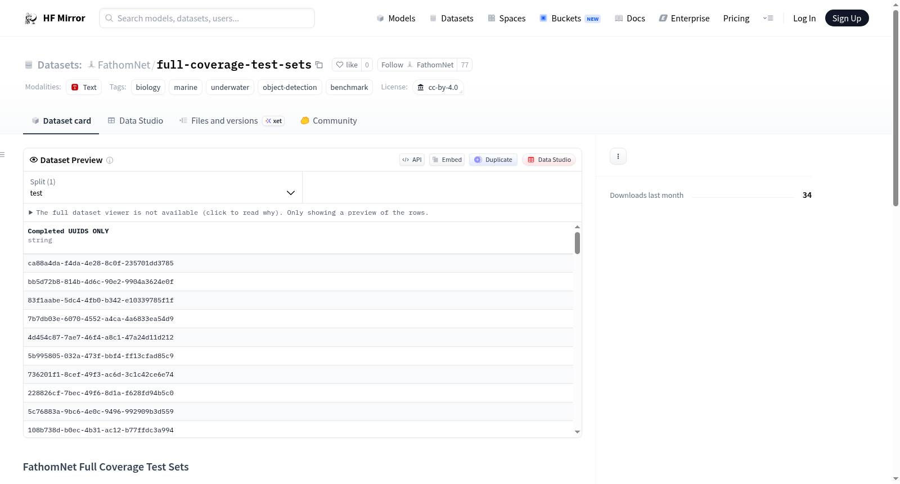This screenshot has height=484, width=900.
Task: Click the preview table scroll down arrow
Action: 577,432
